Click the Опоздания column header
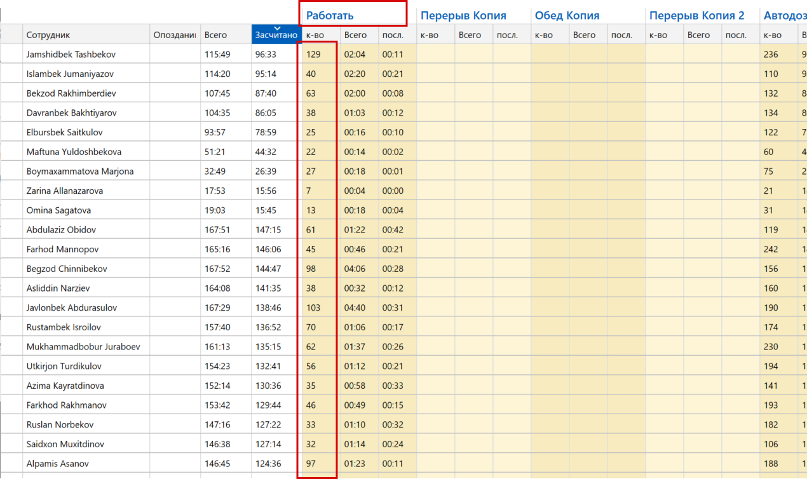The image size is (807, 479). coord(175,35)
